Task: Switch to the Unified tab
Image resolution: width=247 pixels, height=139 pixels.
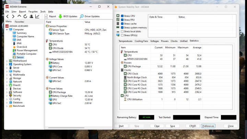Action: click(184, 41)
